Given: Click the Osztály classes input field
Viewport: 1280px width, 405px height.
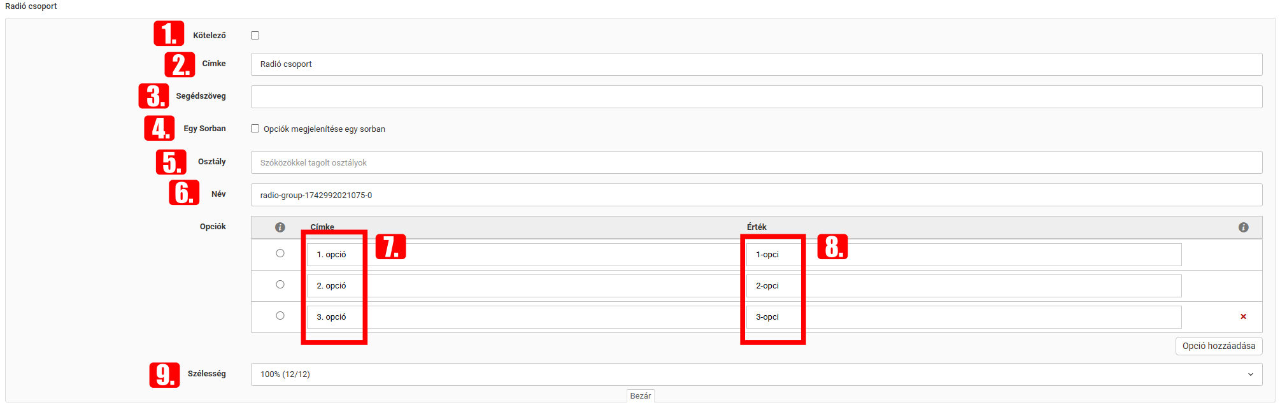Looking at the screenshot, I should tap(755, 162).
